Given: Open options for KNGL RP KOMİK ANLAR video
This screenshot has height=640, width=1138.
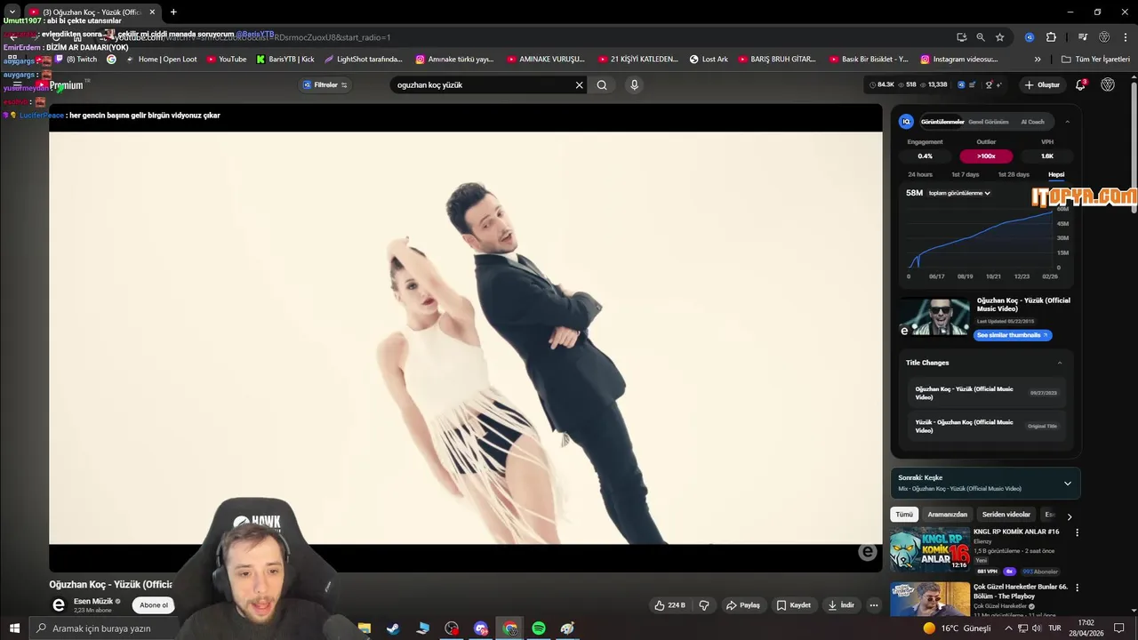Looking at the screenshot, I should pyautogui.click(x=1077, y=532).
